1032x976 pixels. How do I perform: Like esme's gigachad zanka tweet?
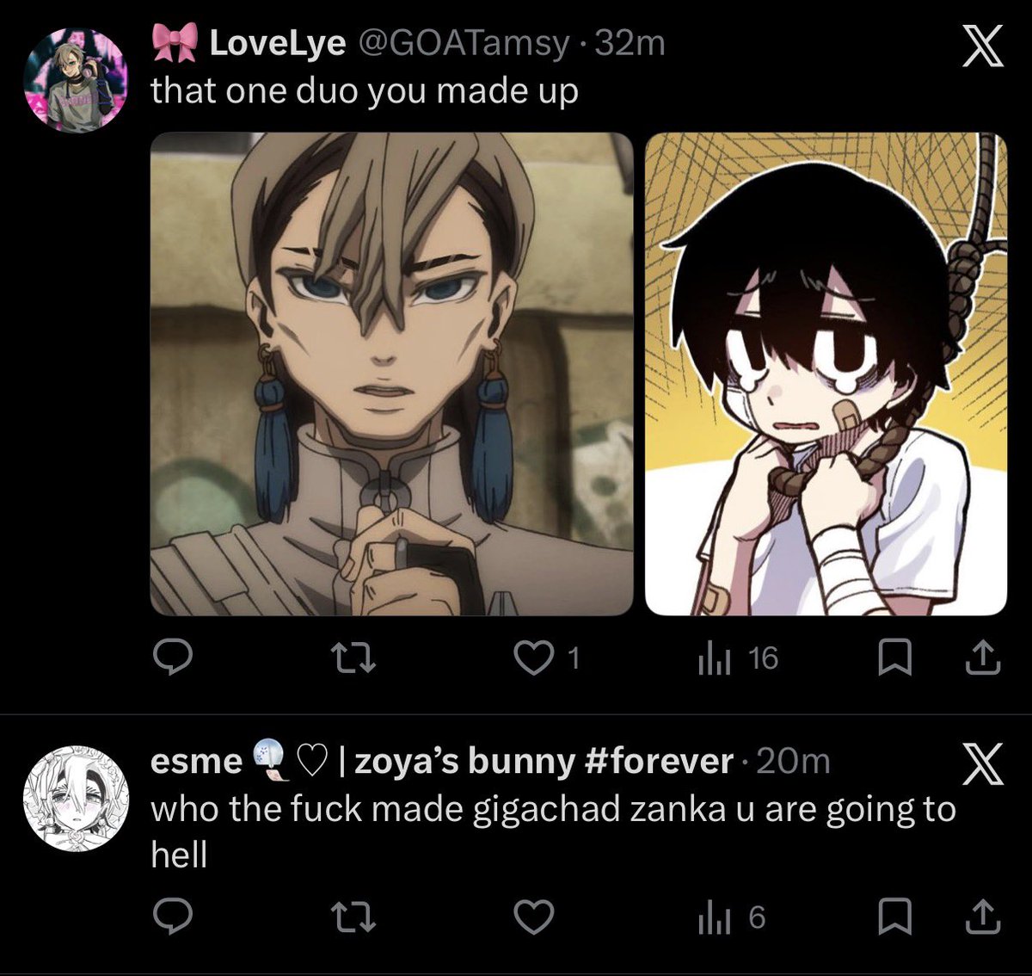pyautogui.click(x=533, y=918)
